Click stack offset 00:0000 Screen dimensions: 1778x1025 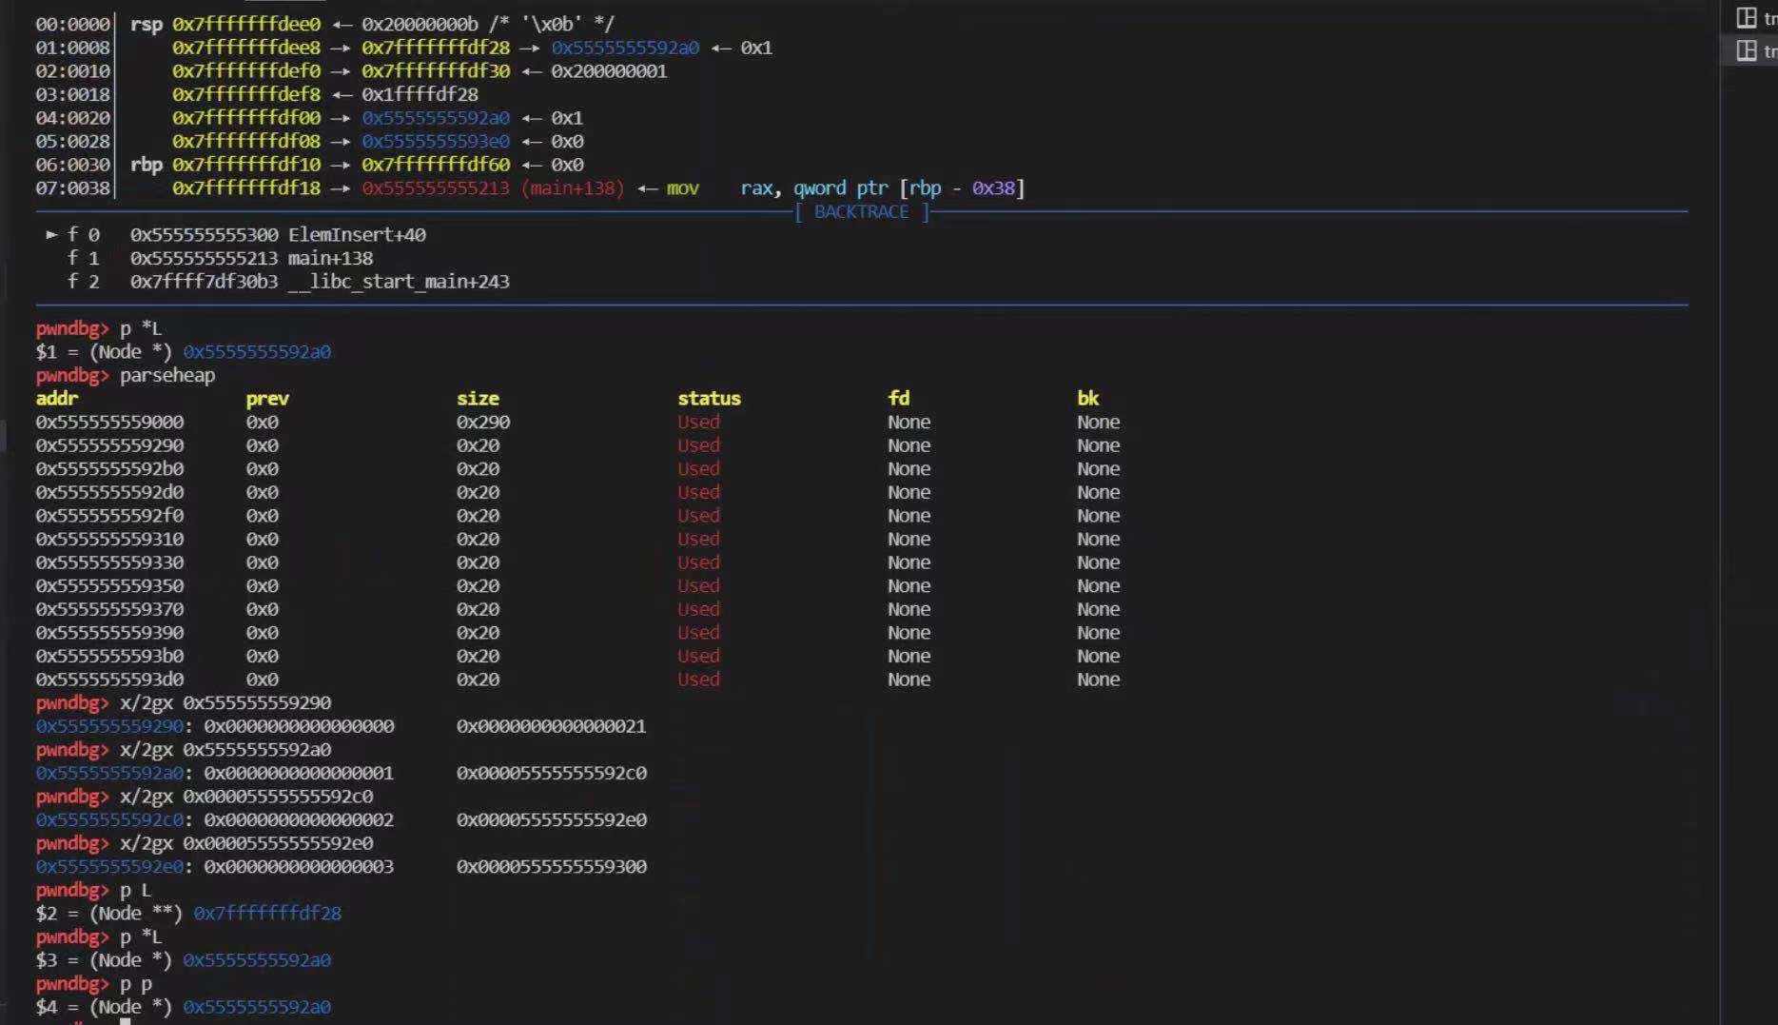(73, 24)
